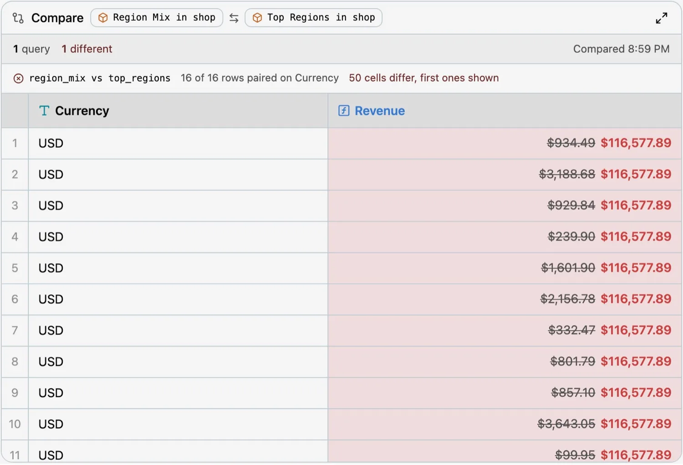Click the struck-through $332.47 value
Viewport: 683px width, 465px height.
572,331
